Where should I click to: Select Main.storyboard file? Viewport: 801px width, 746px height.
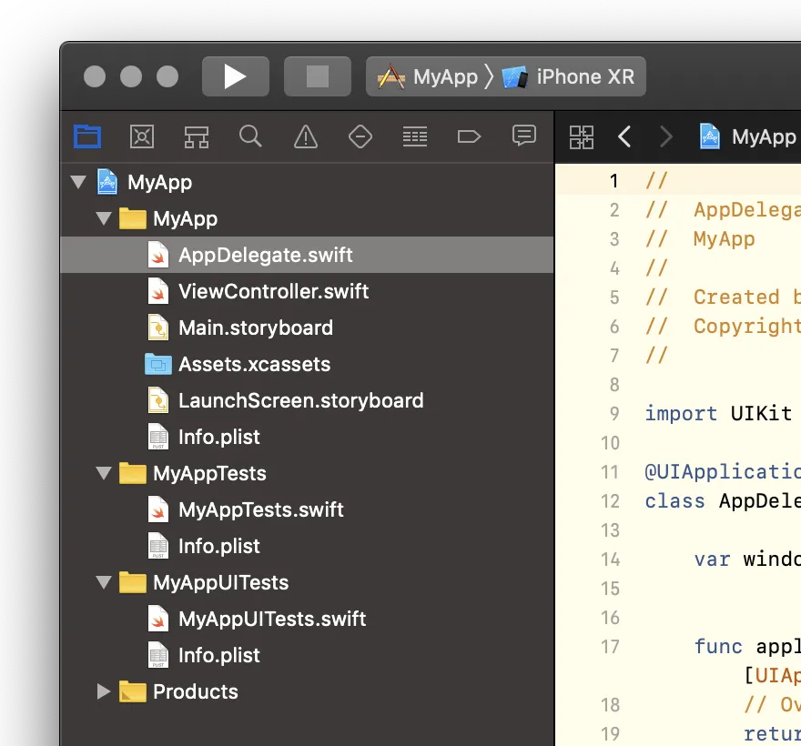[255, 328]
